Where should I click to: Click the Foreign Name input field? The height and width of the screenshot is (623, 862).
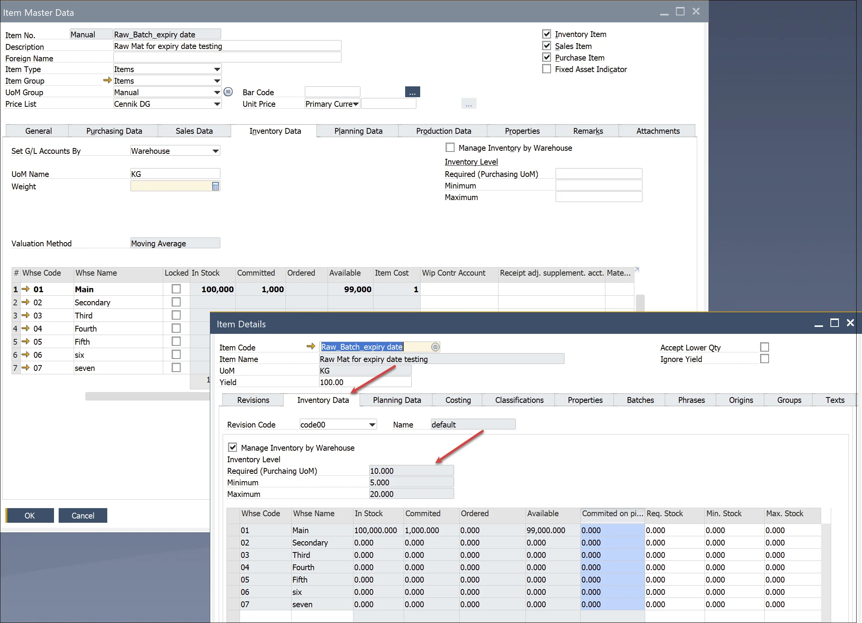click(227, 57)
